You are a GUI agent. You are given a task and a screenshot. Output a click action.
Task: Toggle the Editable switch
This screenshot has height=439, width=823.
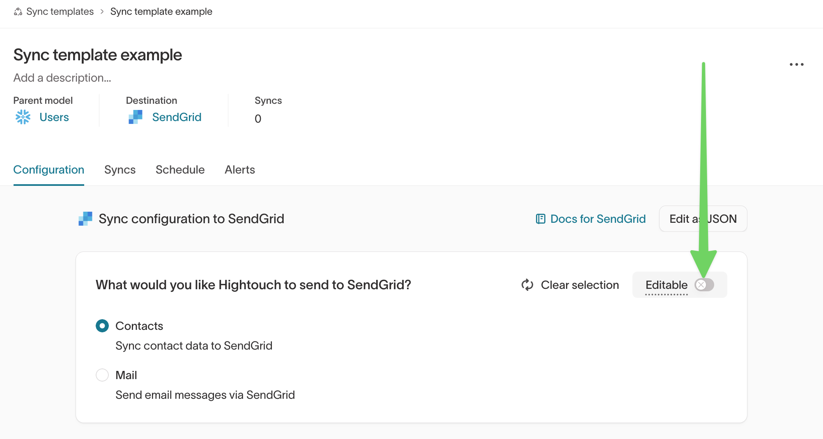click(704, 285)
